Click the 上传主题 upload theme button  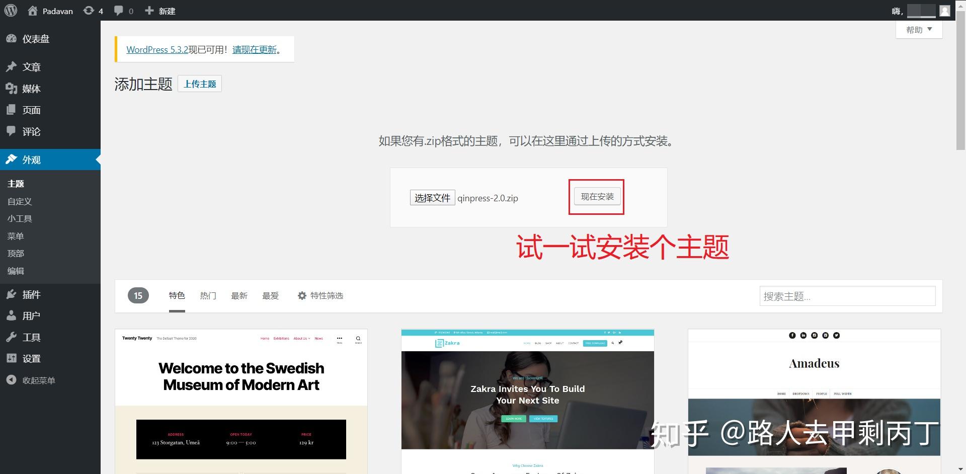click(199, 84)
